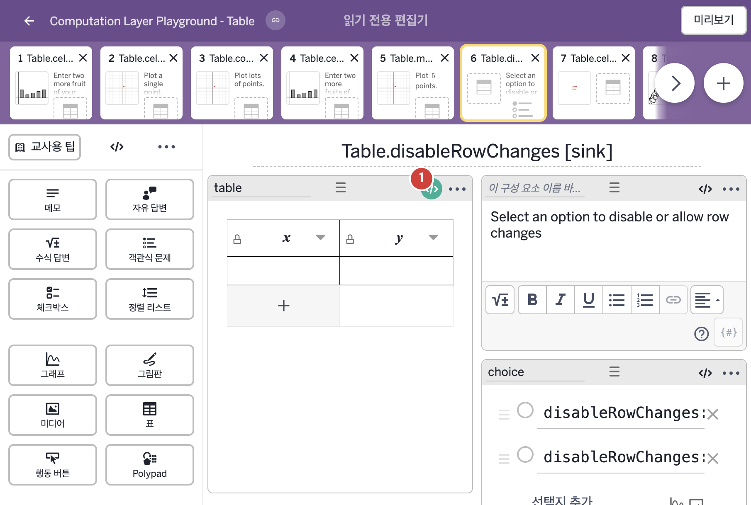Open the y column dropdown arrow
Image resolution: width=751 pixels, height=505 pixels.
tap(434, 238)
